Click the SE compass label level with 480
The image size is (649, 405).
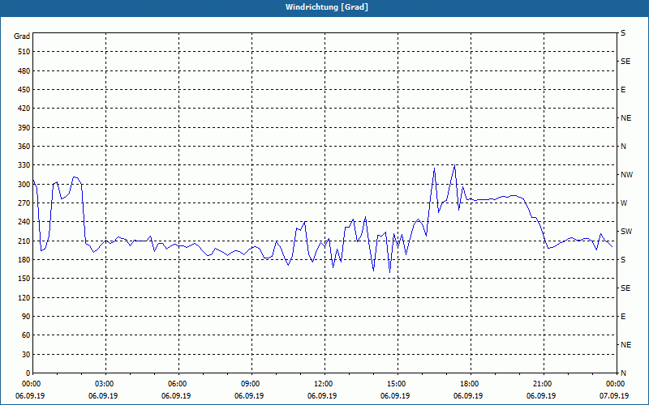tap(625, 62)
